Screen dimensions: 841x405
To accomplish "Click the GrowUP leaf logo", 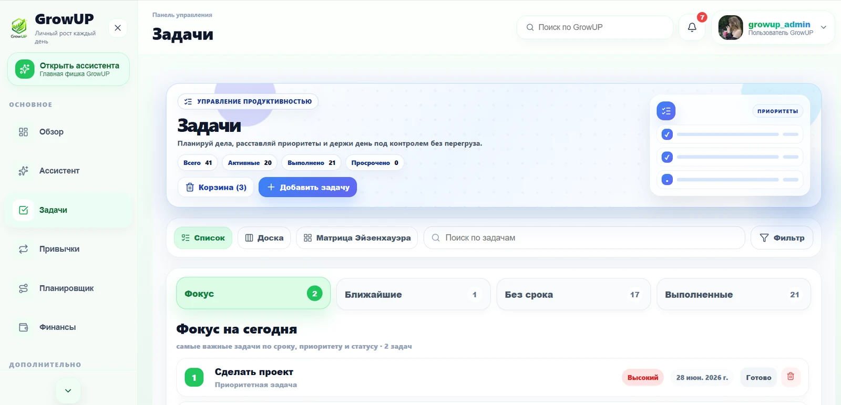I will pyautogui.click(x=19, y=28).
